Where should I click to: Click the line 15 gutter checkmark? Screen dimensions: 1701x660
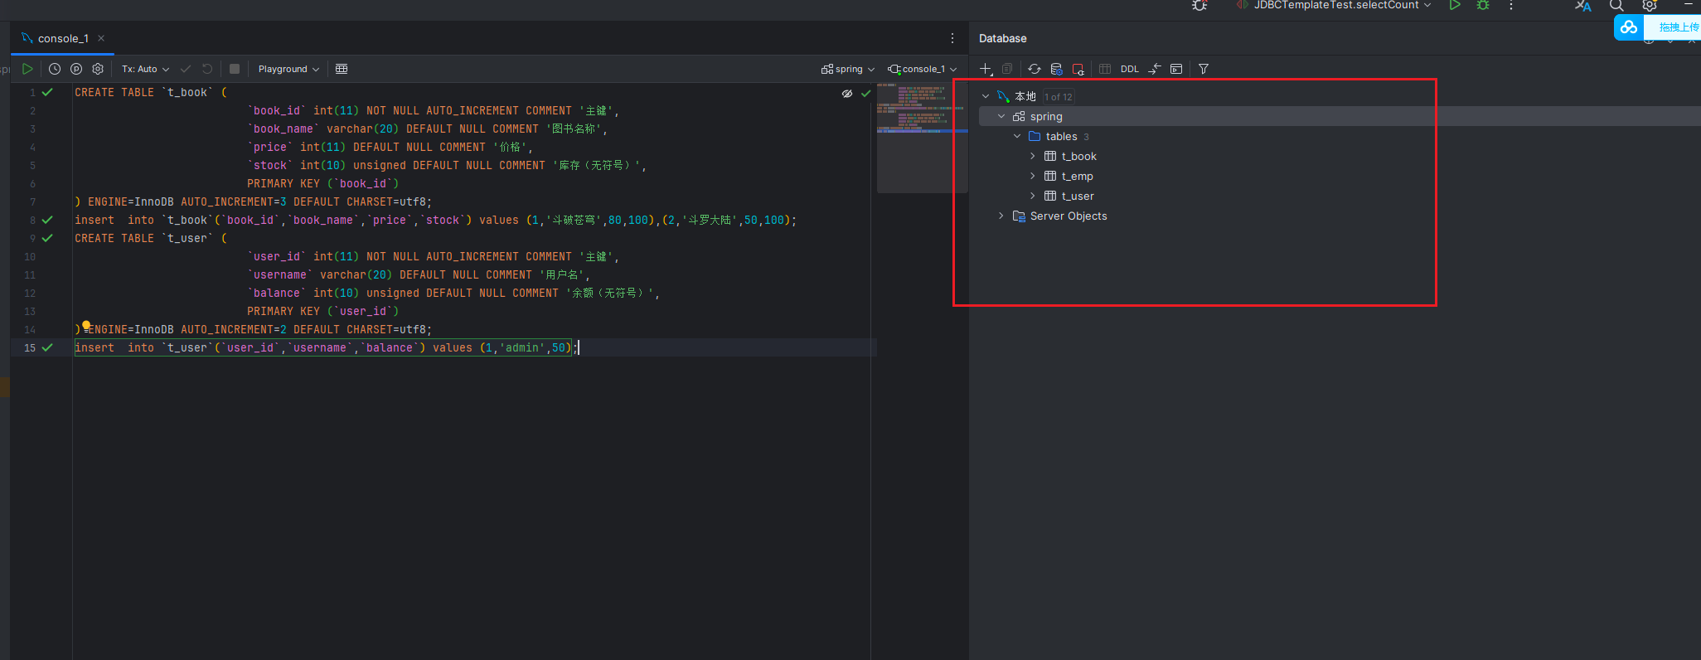coord(47,347)
